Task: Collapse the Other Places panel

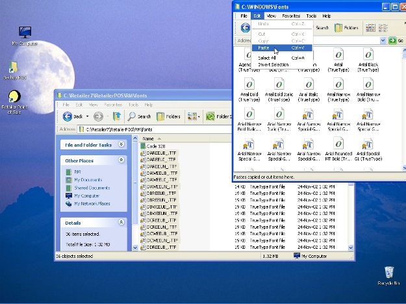Action: coord(121,160)
